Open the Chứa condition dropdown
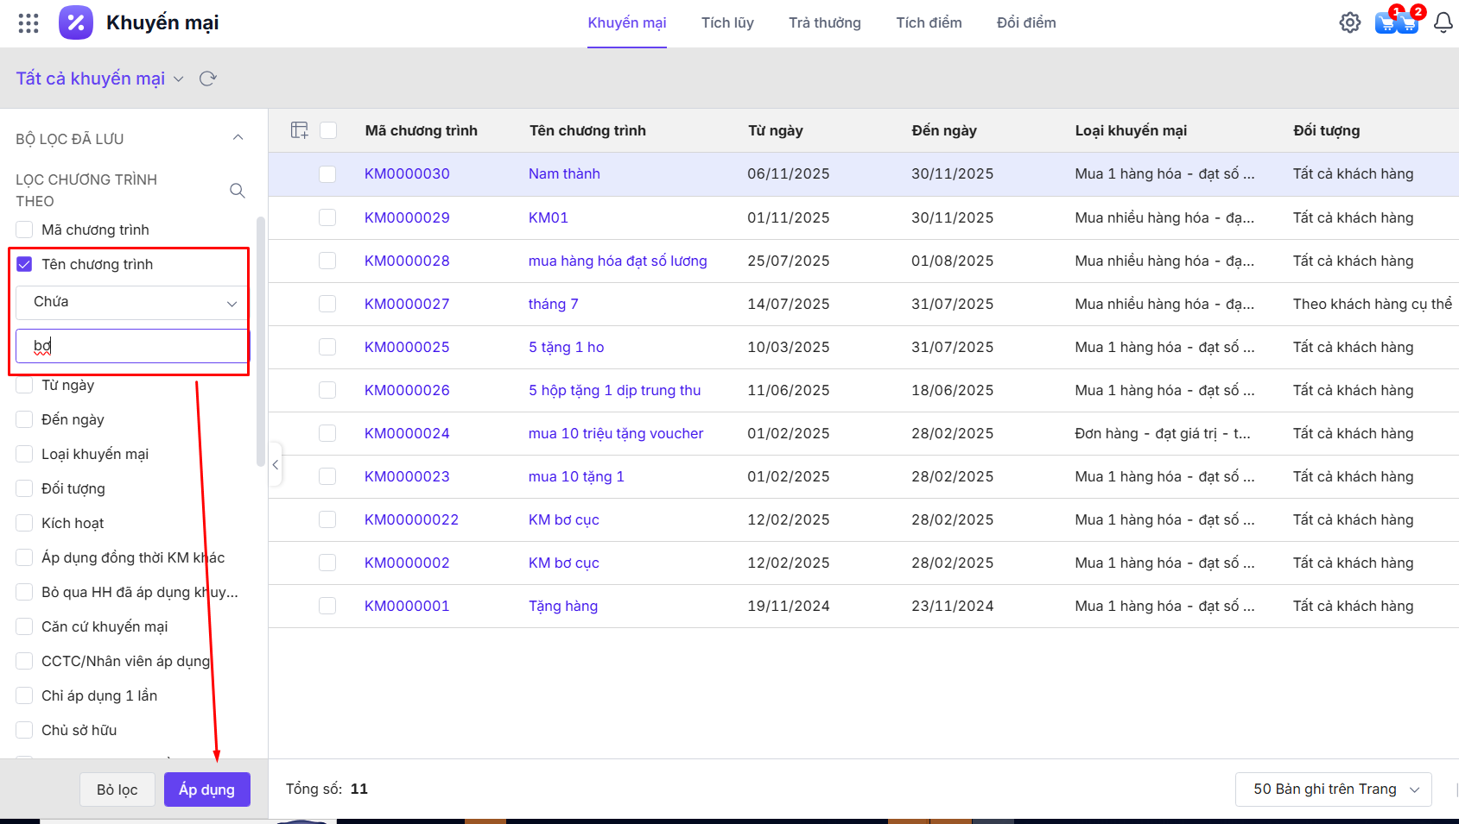 [x=131, y=303]
